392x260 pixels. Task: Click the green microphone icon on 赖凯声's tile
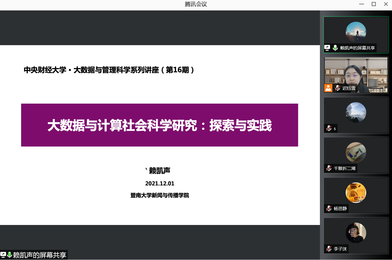(335, 48)
